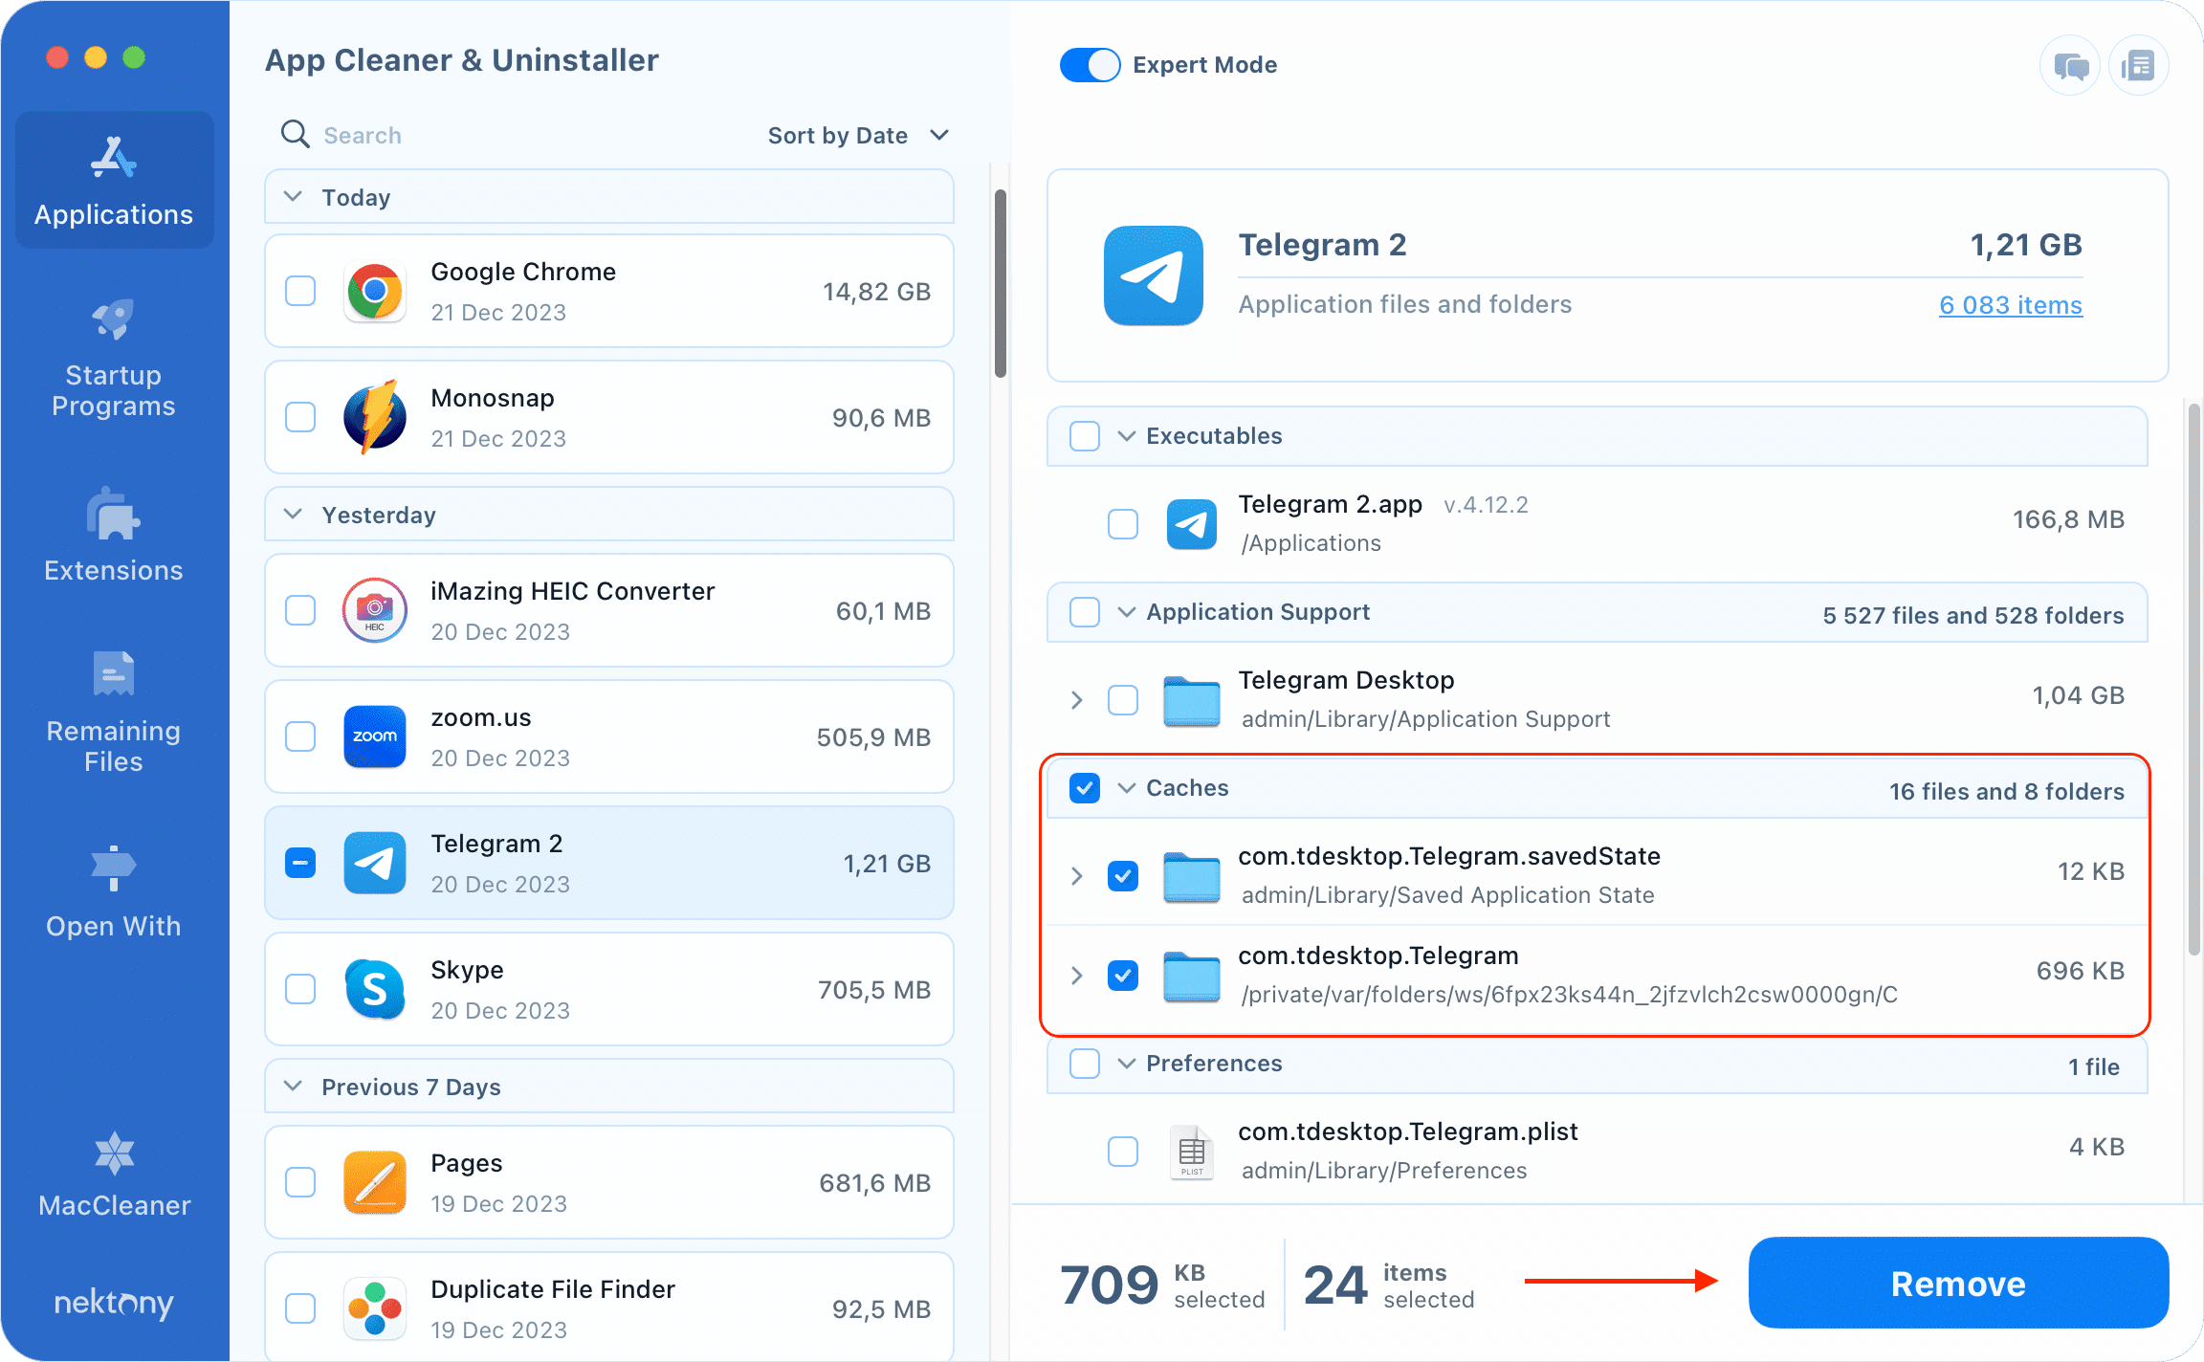Click the Open With signpost icon
Image resolution: width=2204 pixels, height=1362 pixels.
click(112, 867)
